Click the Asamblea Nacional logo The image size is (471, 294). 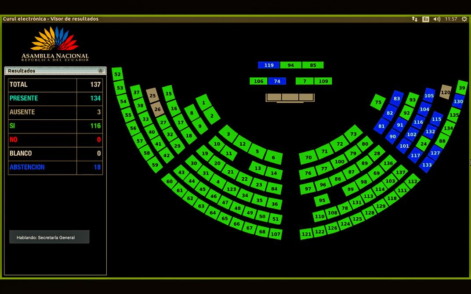pos(55,44)
